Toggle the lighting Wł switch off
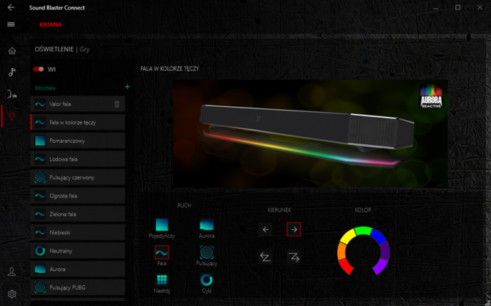 coord(39,69)
